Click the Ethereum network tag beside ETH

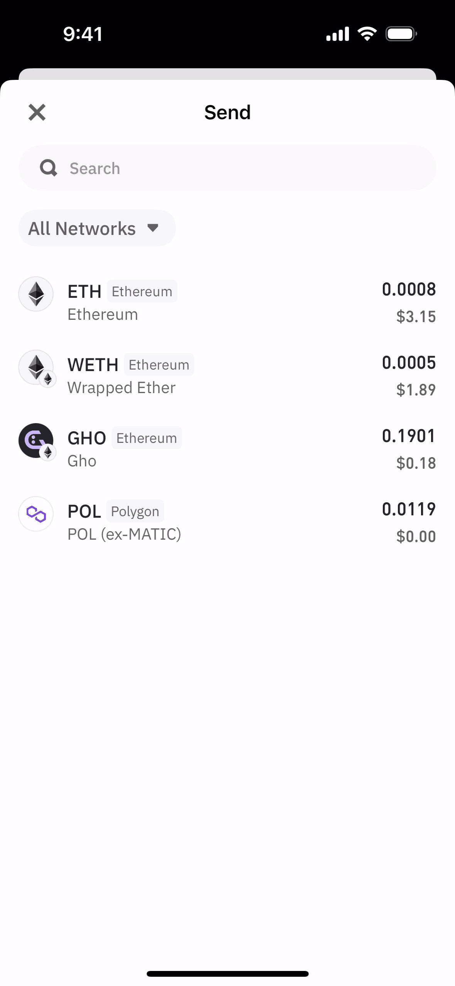[x=142, y=292]
